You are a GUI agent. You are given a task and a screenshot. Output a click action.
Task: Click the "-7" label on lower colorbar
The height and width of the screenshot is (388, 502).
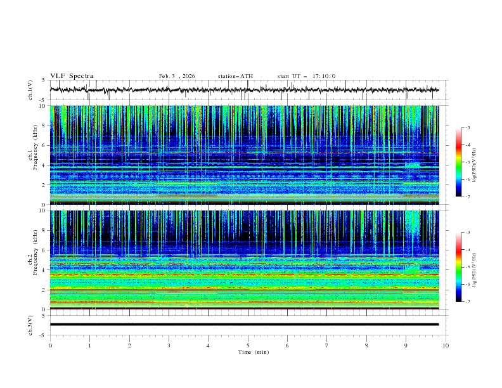[467, 302]
